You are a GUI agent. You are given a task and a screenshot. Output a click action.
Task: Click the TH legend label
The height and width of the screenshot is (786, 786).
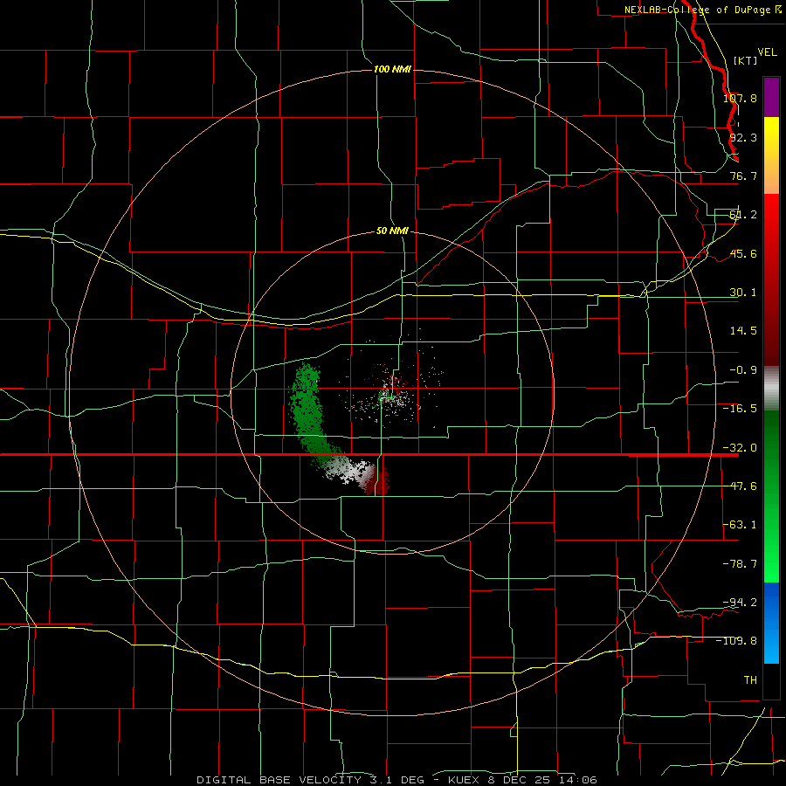click(x=750, y=680)
